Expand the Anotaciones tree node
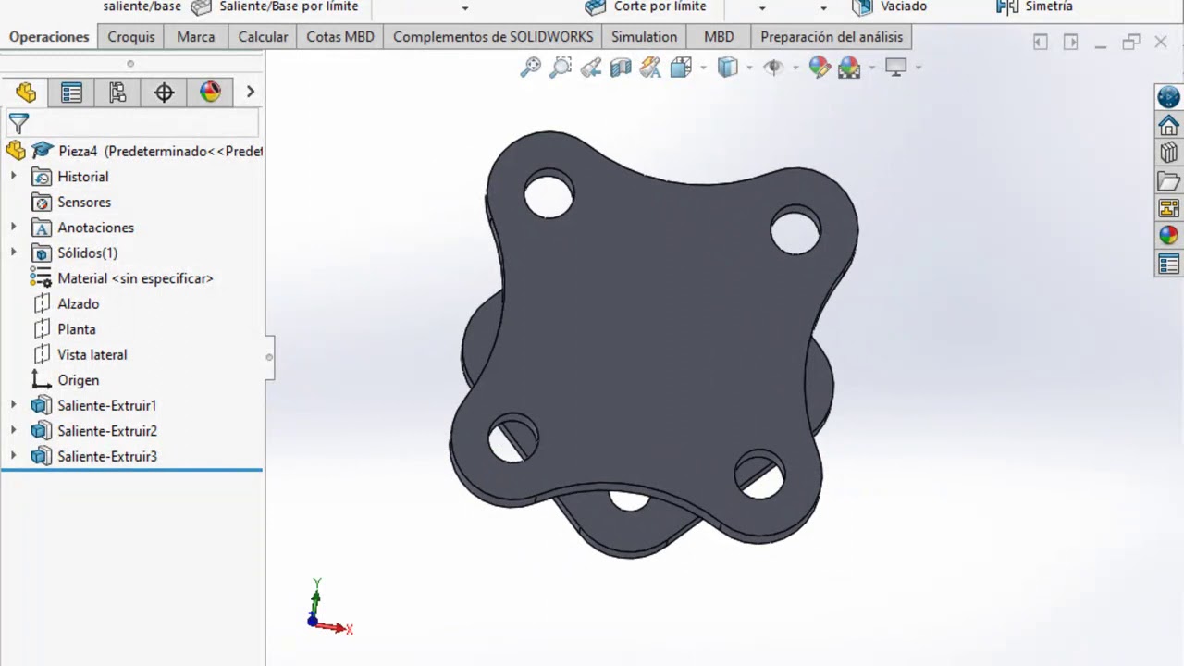1184x666 pixels. (13, 227)
